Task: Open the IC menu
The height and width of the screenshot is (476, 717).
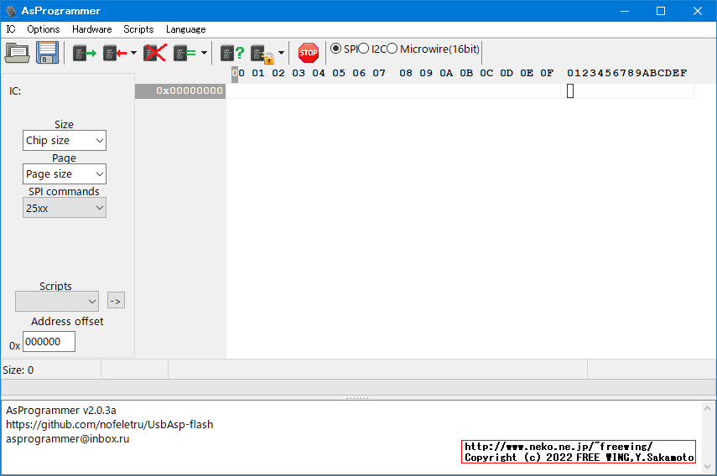Action: [x=11, y=29]
